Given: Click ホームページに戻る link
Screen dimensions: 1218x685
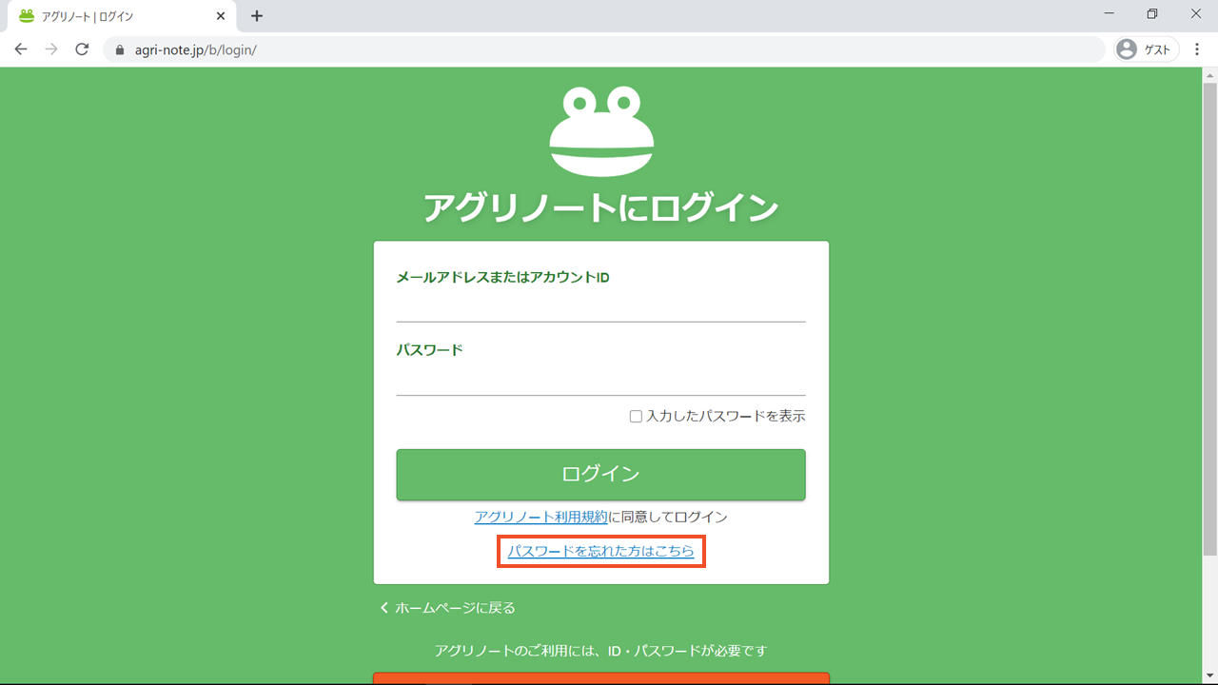Looking at the screenshot, I should pos(455,608).
